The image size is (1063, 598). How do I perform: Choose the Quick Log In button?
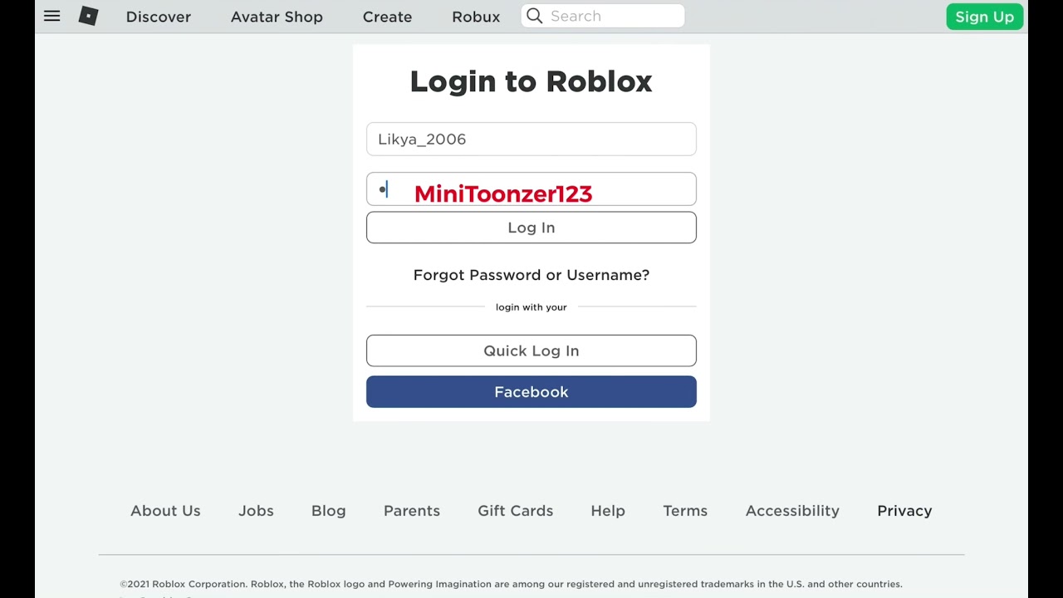click(x=531, y=350)
